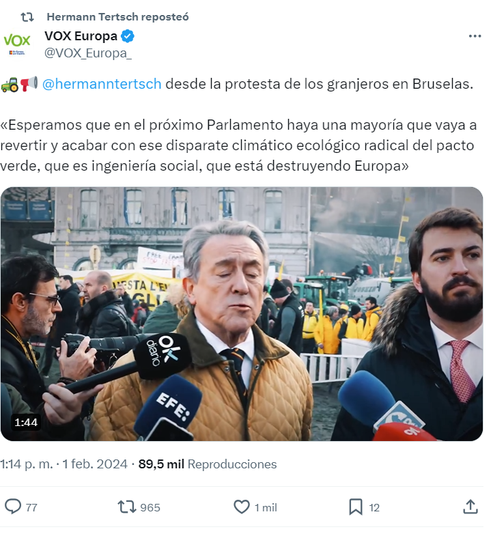The width and height of the screenshot is (491, 538).
Task: Click the @hermanntertsch mention link
Action: tap(102, 84)
